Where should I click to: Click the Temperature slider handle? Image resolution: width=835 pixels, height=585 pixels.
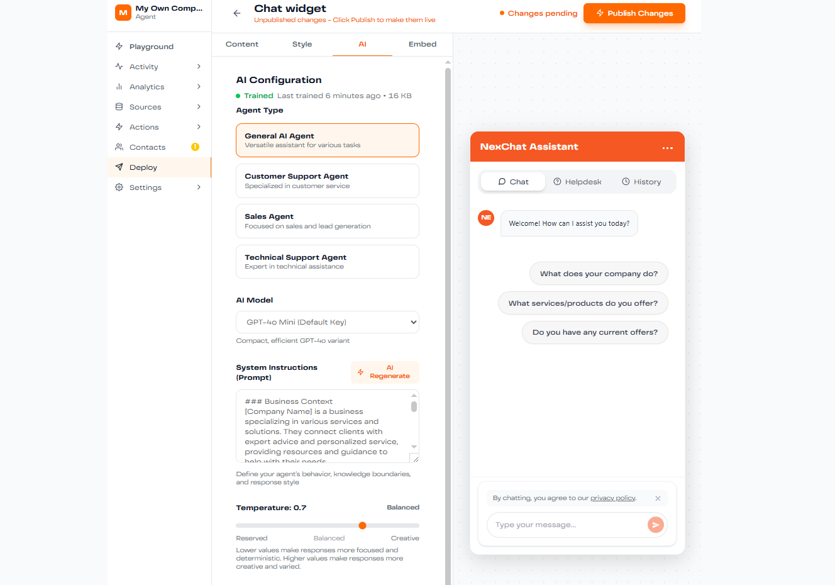tap(363, 525)
